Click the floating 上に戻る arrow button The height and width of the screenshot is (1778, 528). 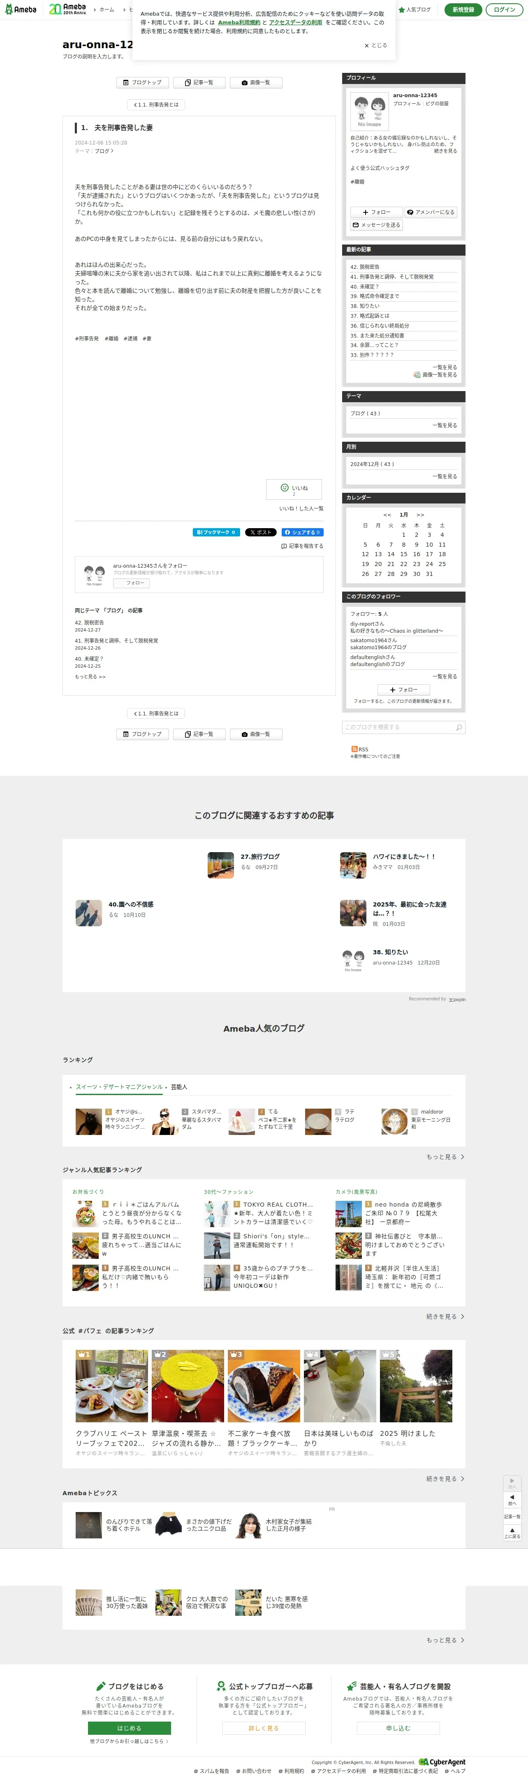point(512,1532)
